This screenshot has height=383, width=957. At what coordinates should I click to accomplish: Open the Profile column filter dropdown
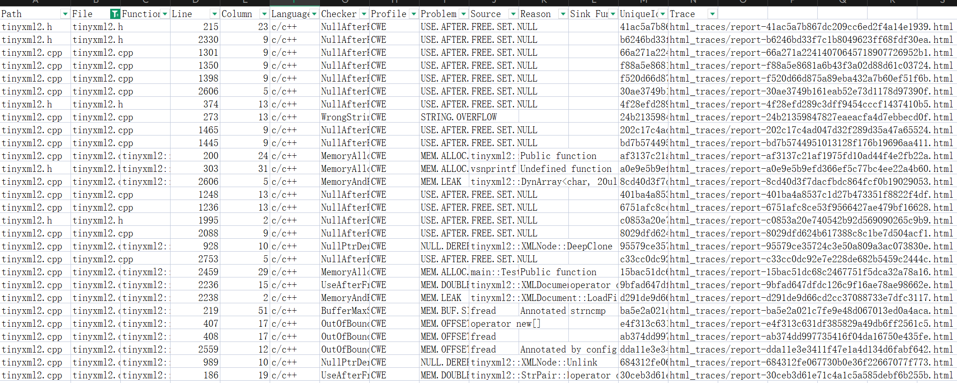(414, 14)
